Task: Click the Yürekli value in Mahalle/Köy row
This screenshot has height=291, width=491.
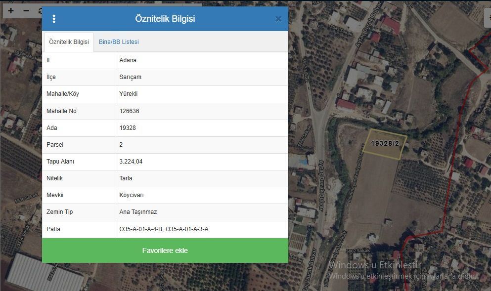Action: coord(129,94)
